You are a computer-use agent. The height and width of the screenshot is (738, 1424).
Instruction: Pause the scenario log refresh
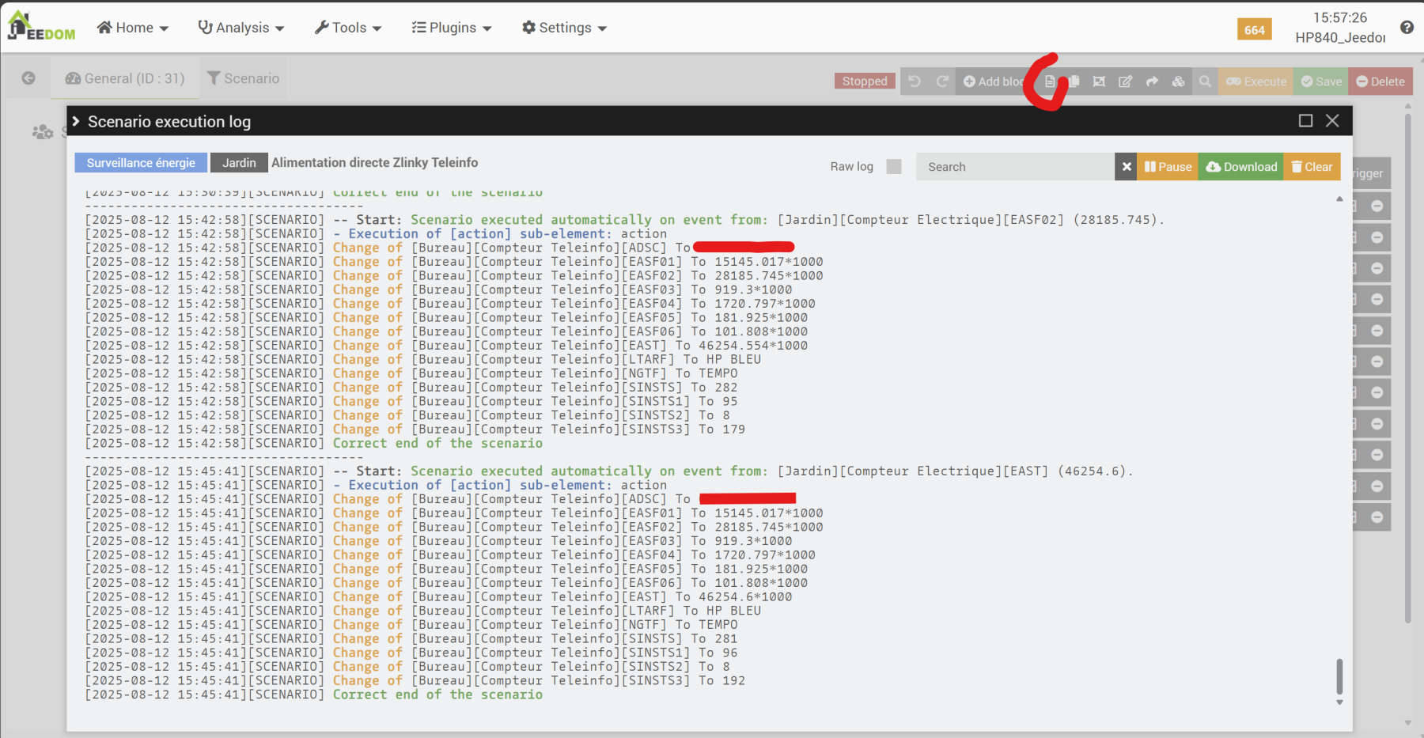pos(1168,167)
